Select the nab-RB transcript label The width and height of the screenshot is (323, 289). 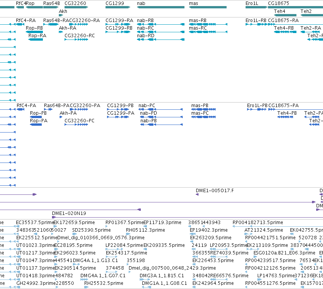(145, 21)
